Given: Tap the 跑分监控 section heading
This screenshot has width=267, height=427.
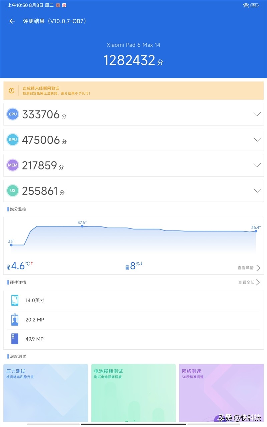Looking at the screenshot, I should (x=18, y=209).
